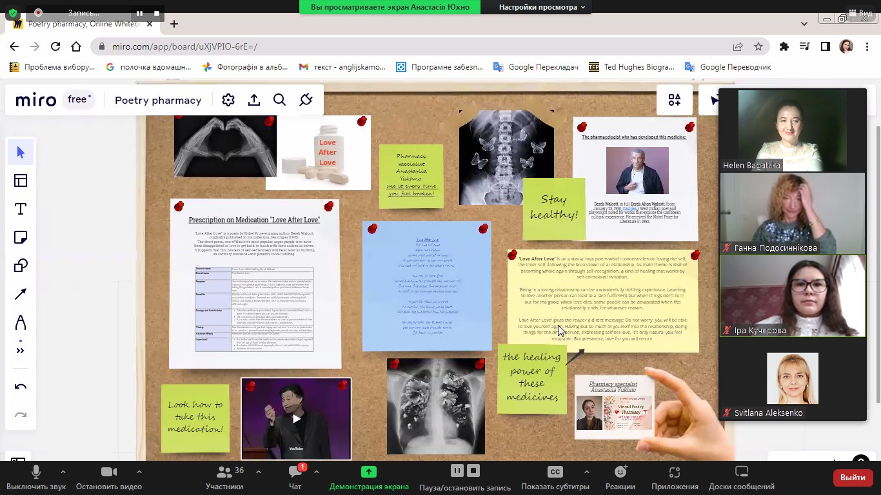Expand more tools chevron in Miro toolbar
881x495 pixels.
[21, 351]
